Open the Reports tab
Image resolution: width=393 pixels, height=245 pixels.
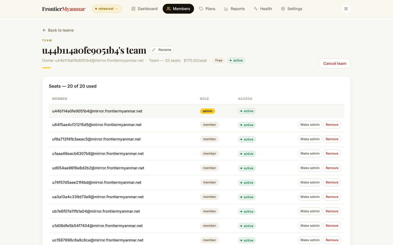(x=234, y=9)
